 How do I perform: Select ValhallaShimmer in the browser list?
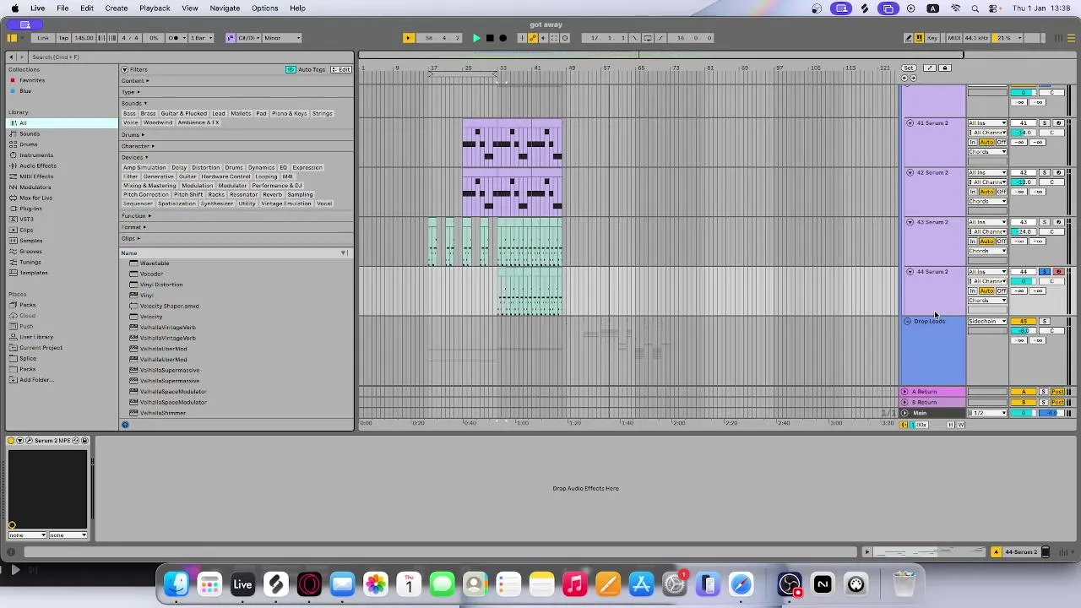pos(163,413)
